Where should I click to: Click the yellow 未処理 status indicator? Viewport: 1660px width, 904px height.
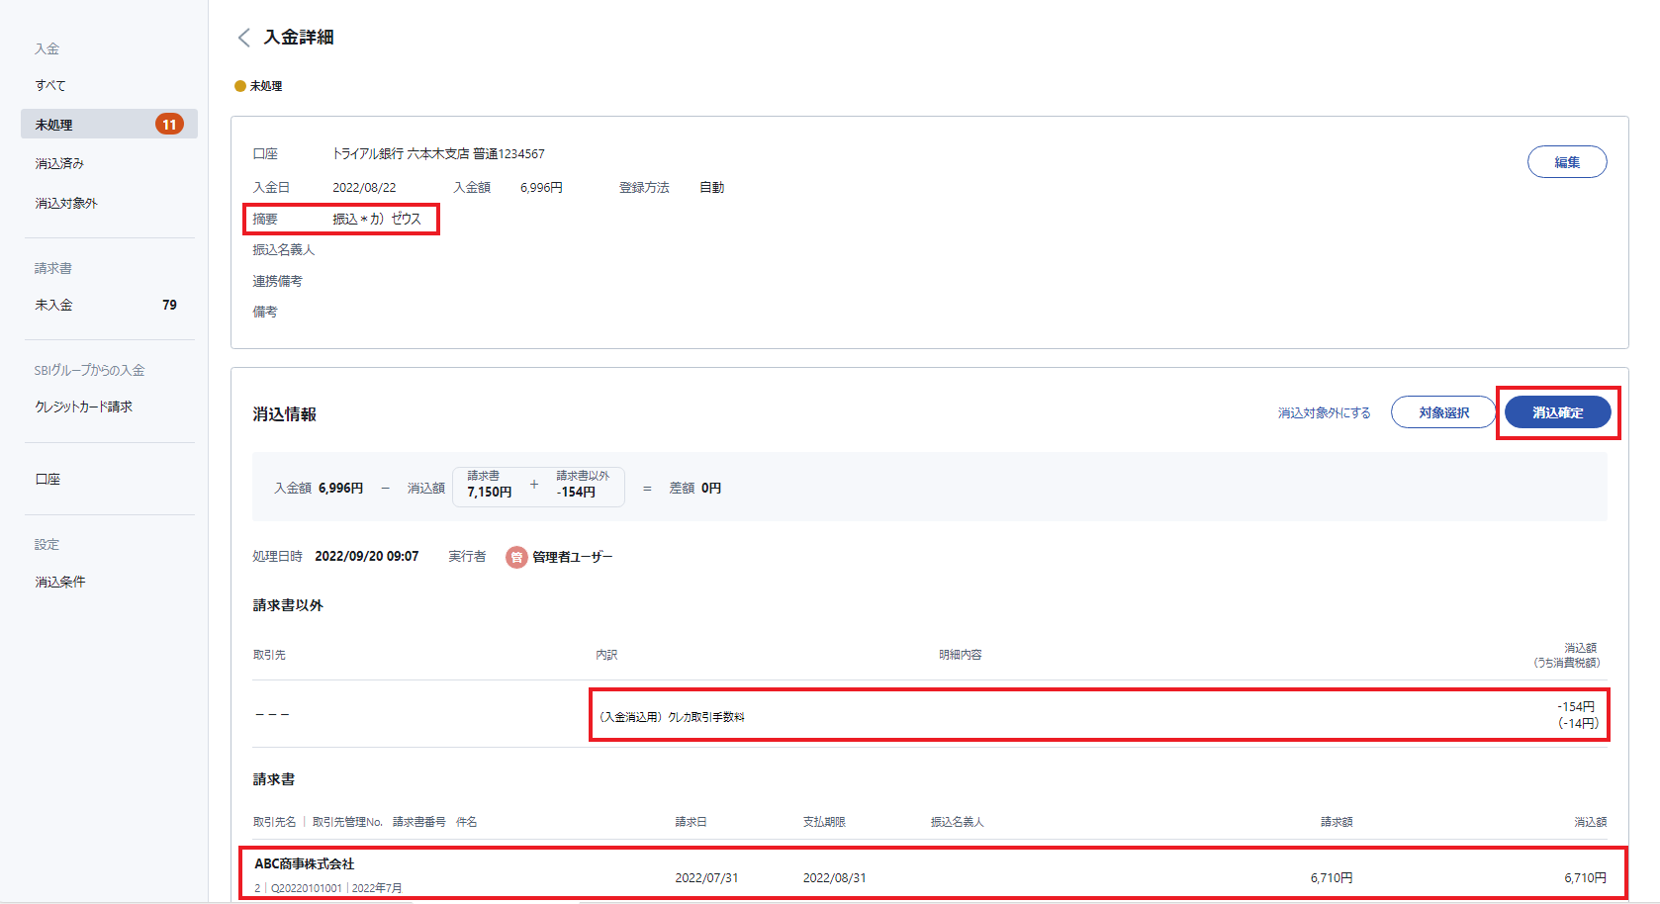click(x=240, y=86)
